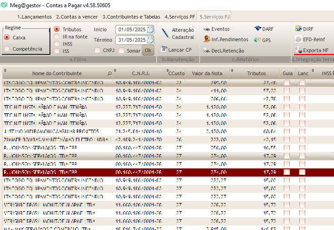Click the EFD-Reinf icon
The height and width of the screenshot is (230, 334).
click(299, 39)
